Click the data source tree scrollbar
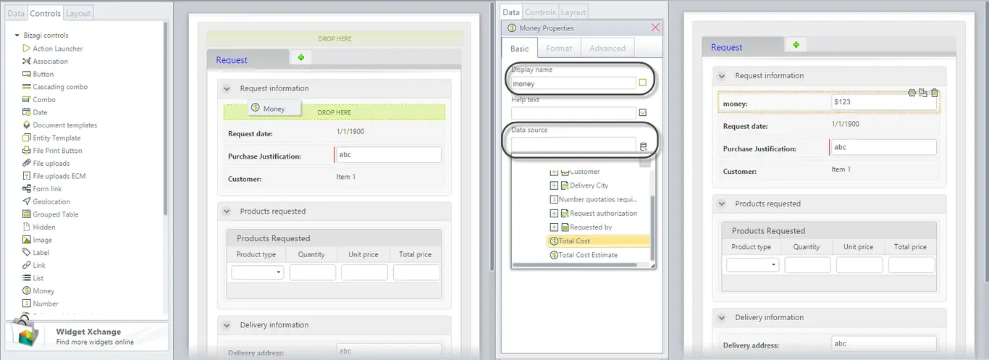The height and width of the screenshot is (360, 989). (x=652, y=227)
